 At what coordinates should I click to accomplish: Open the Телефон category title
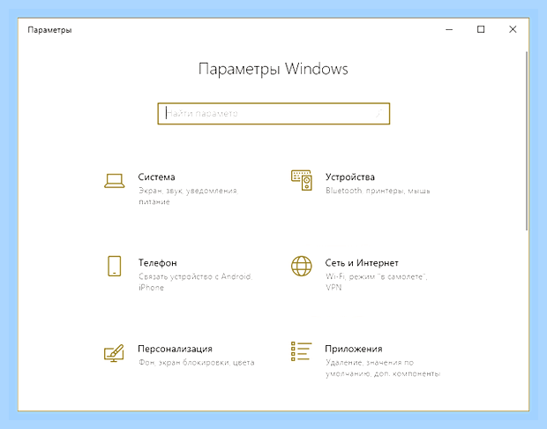click(158, 262)
